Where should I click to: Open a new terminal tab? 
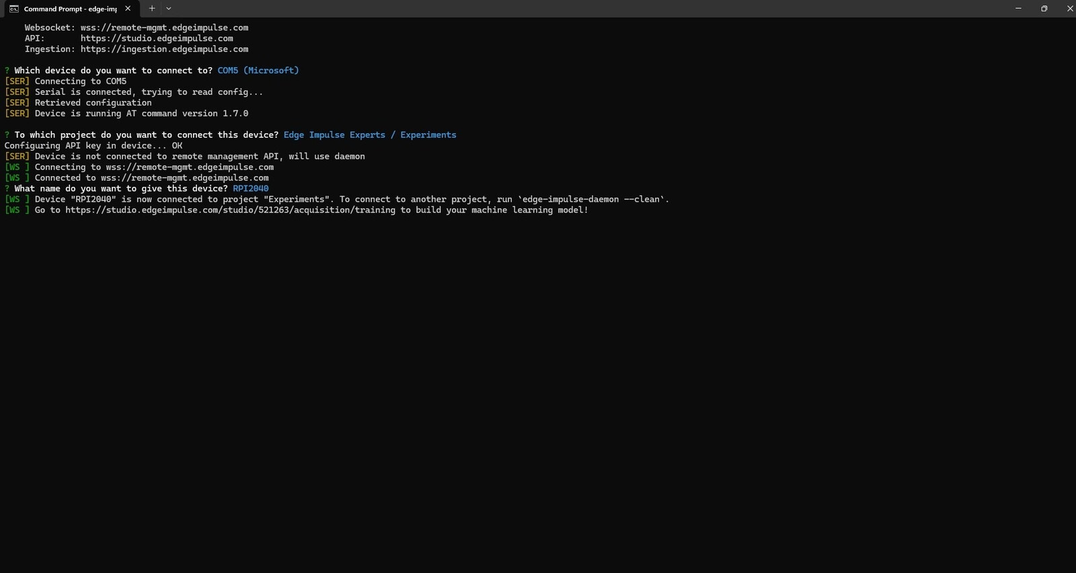tap(152, 9)
